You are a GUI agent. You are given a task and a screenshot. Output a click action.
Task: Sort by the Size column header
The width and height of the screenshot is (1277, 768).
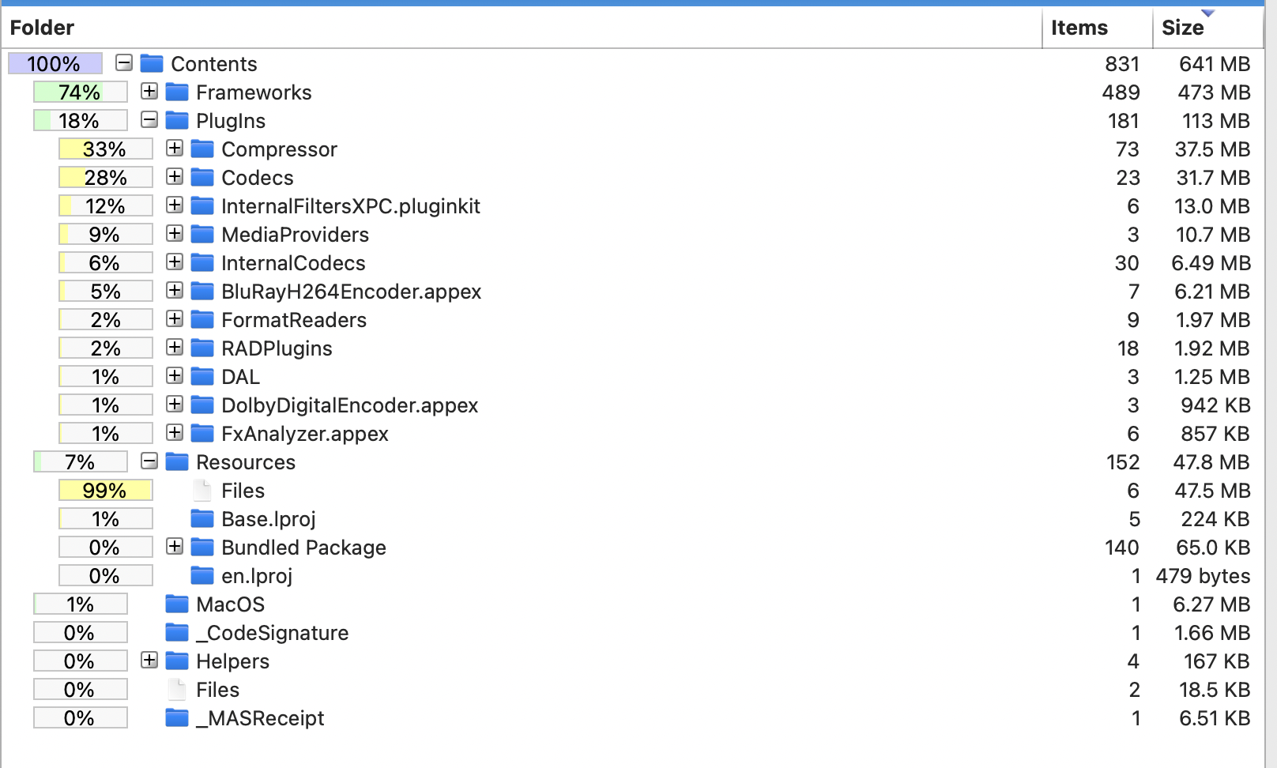tap(1182, 28)
